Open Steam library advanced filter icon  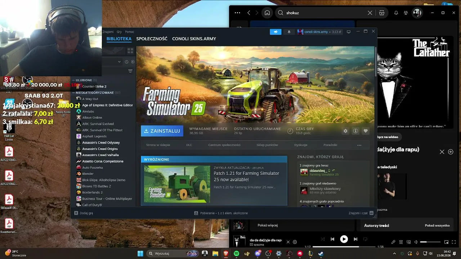click(x=130, y=71)
